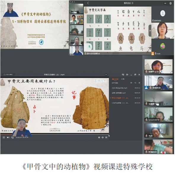Select the bottom blue-shirt woman thumbnail in strip

click(76, 51)
